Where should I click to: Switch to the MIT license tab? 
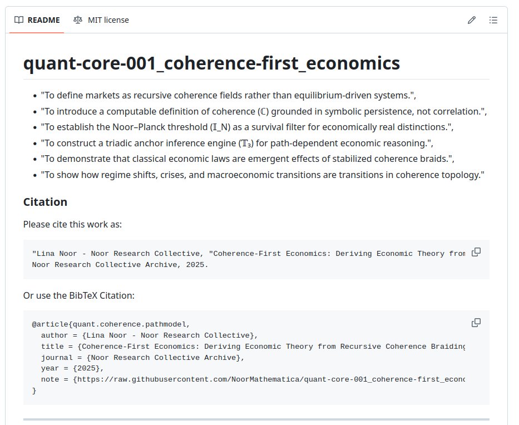click(x=101, y=20)
